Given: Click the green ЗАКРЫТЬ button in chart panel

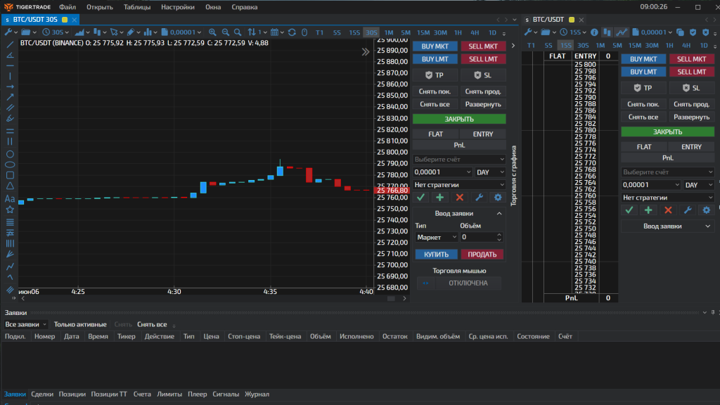Looking at the screenshot, I should coord(459,120).
